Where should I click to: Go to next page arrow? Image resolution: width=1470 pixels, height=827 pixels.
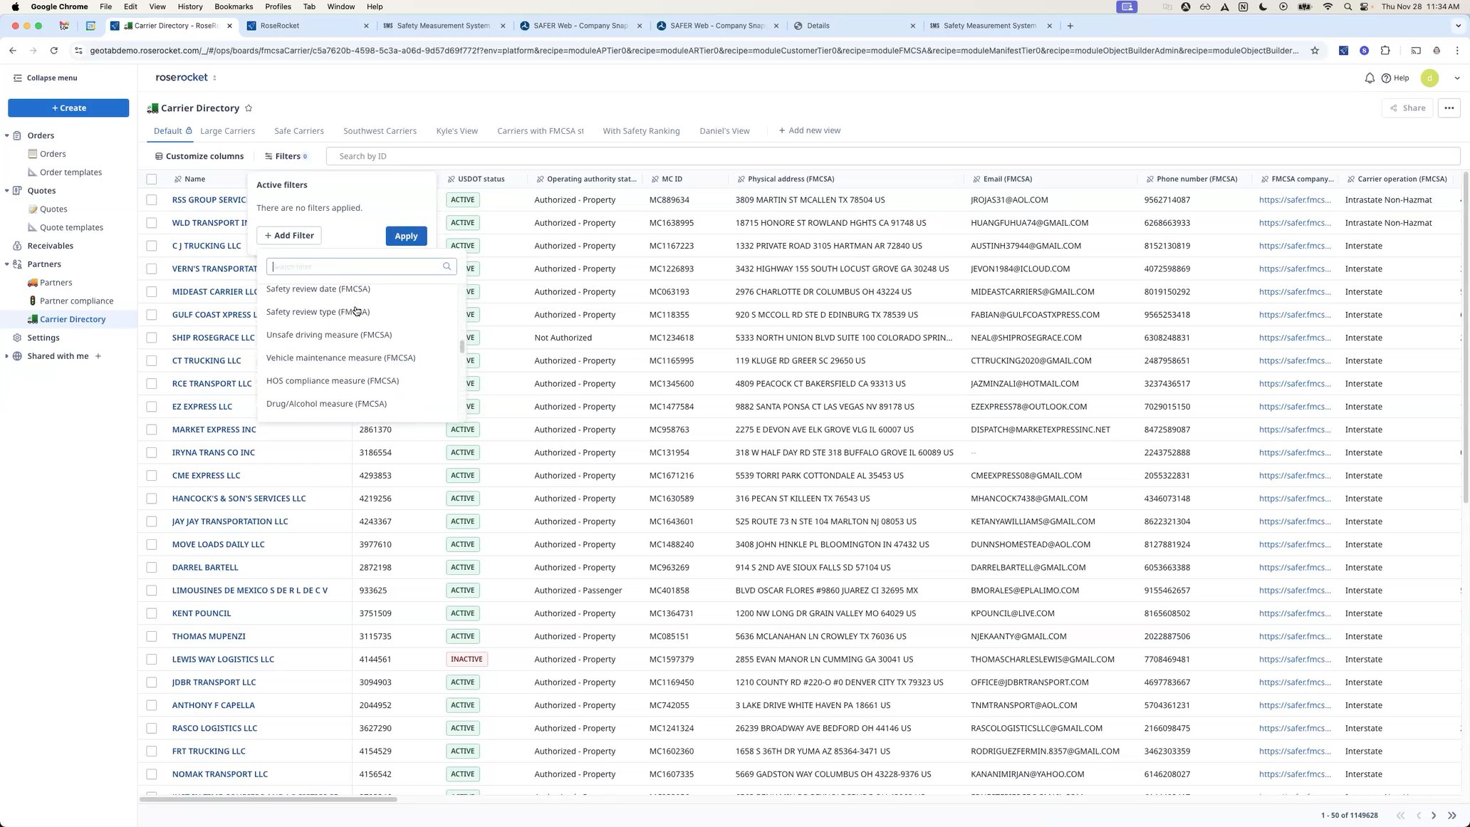(1434, 815)
